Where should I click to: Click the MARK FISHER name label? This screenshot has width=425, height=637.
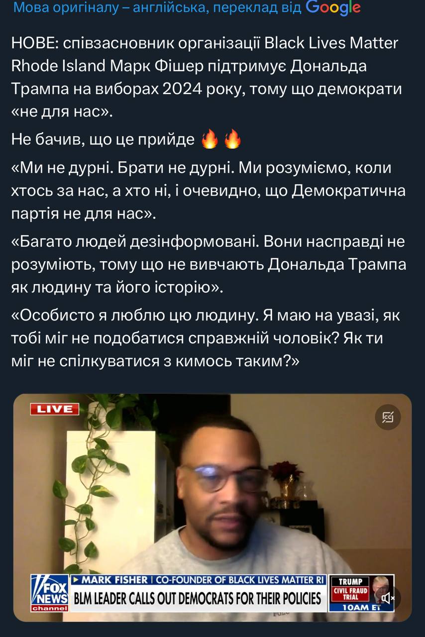[x=114, y=580]
